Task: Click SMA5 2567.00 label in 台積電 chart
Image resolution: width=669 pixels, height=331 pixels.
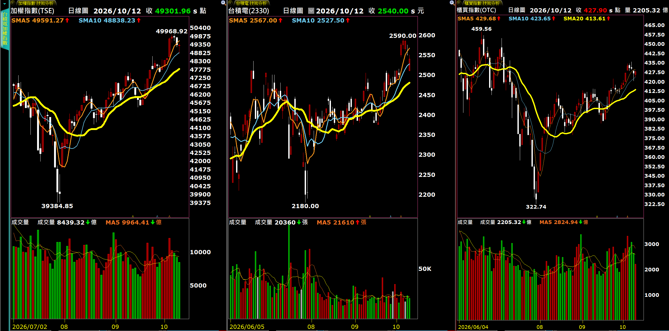Action: pos(253,20)
